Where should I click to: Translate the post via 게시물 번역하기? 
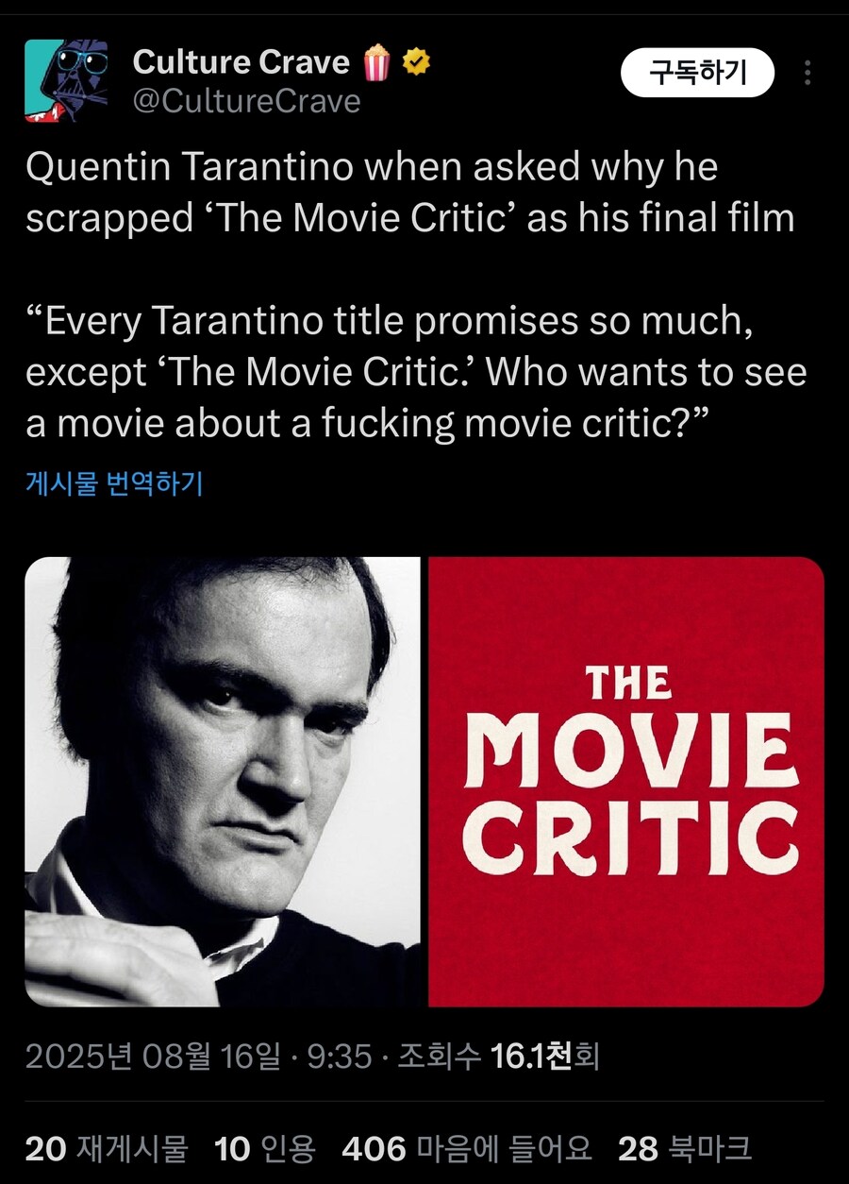(113, 484)
